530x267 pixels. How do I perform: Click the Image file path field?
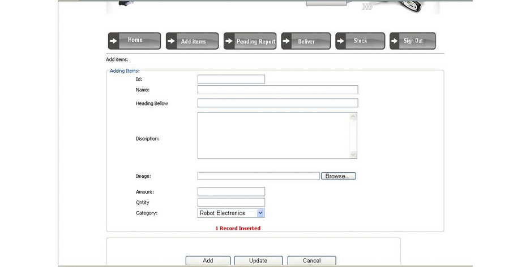pyautogui.click(x=259, y=176)
